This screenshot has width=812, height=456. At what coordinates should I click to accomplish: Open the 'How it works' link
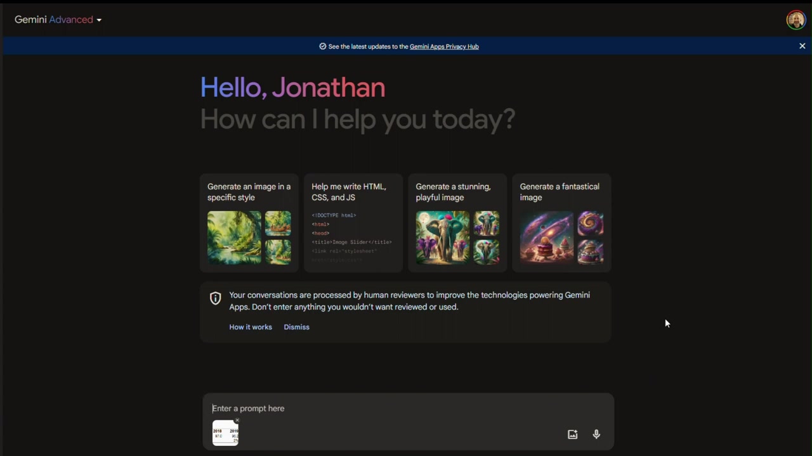[x=251, y=327]
